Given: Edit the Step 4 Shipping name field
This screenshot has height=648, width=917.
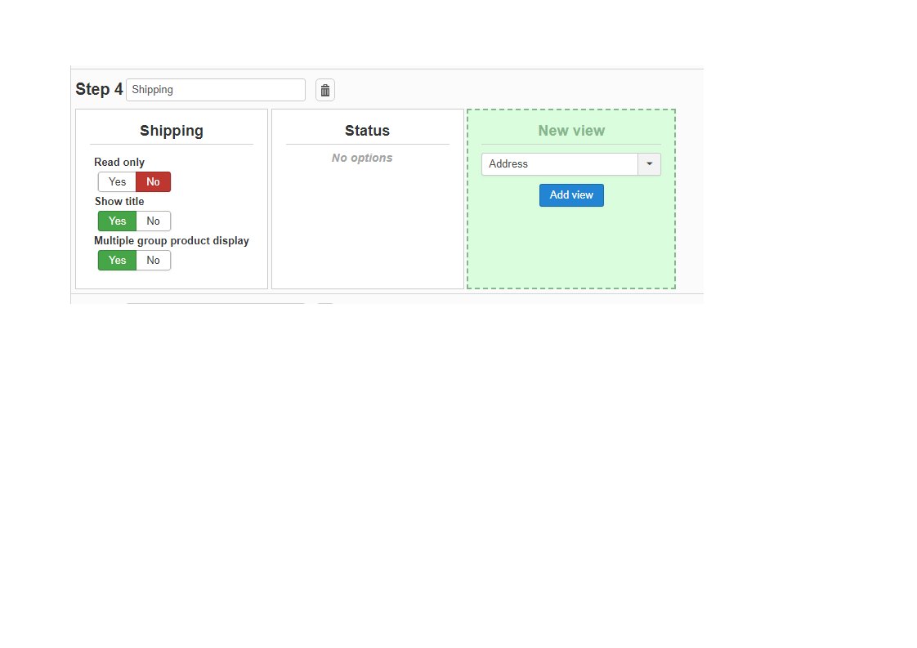Looking at the screenshot, I should click(216, 90).
